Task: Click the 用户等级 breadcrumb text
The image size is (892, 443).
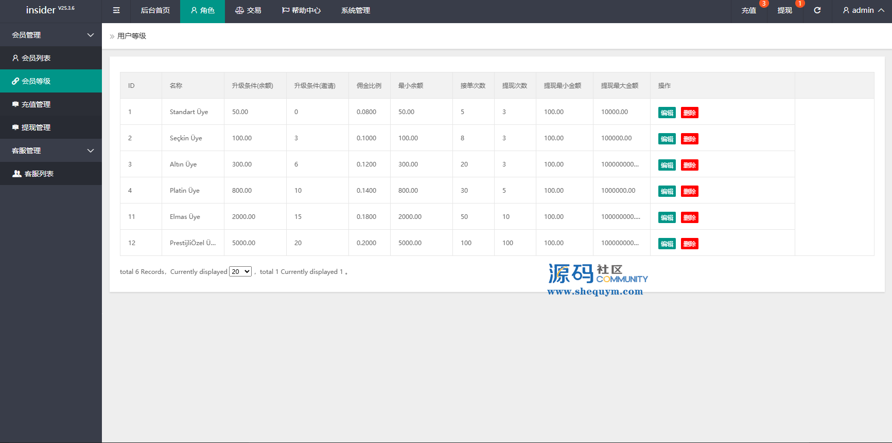Action: click(x=132, y=36)
